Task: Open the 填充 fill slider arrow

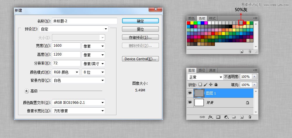Action: (255, 85)
